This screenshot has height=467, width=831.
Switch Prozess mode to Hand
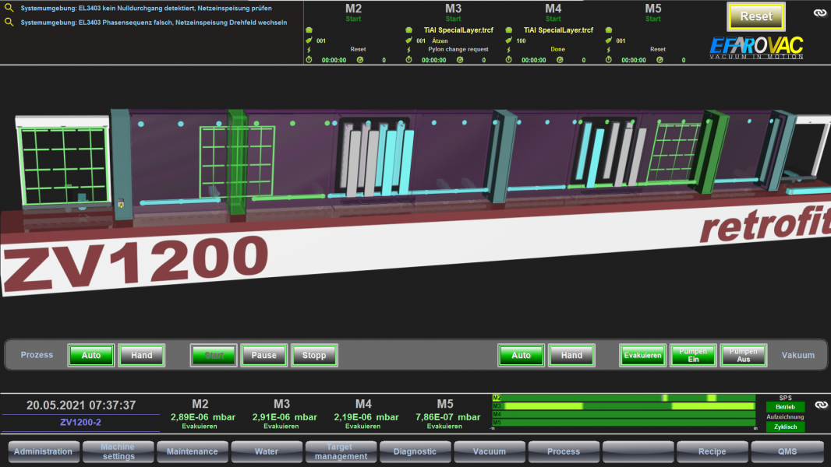click(142, 356)
